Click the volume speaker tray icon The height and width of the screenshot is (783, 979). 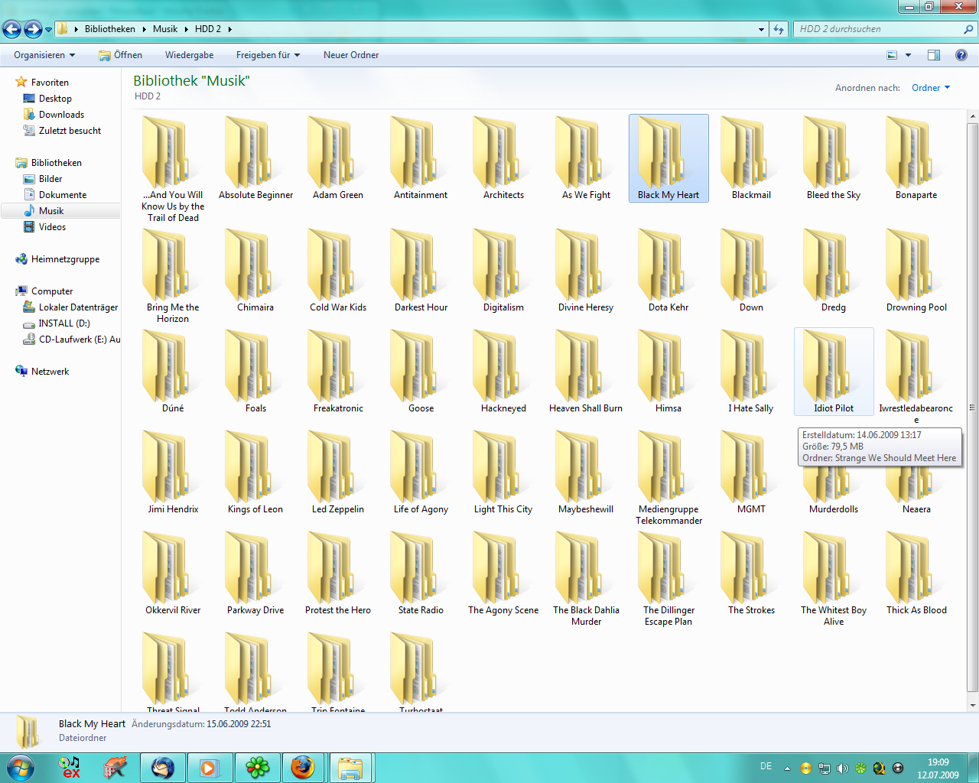[842, 768]
